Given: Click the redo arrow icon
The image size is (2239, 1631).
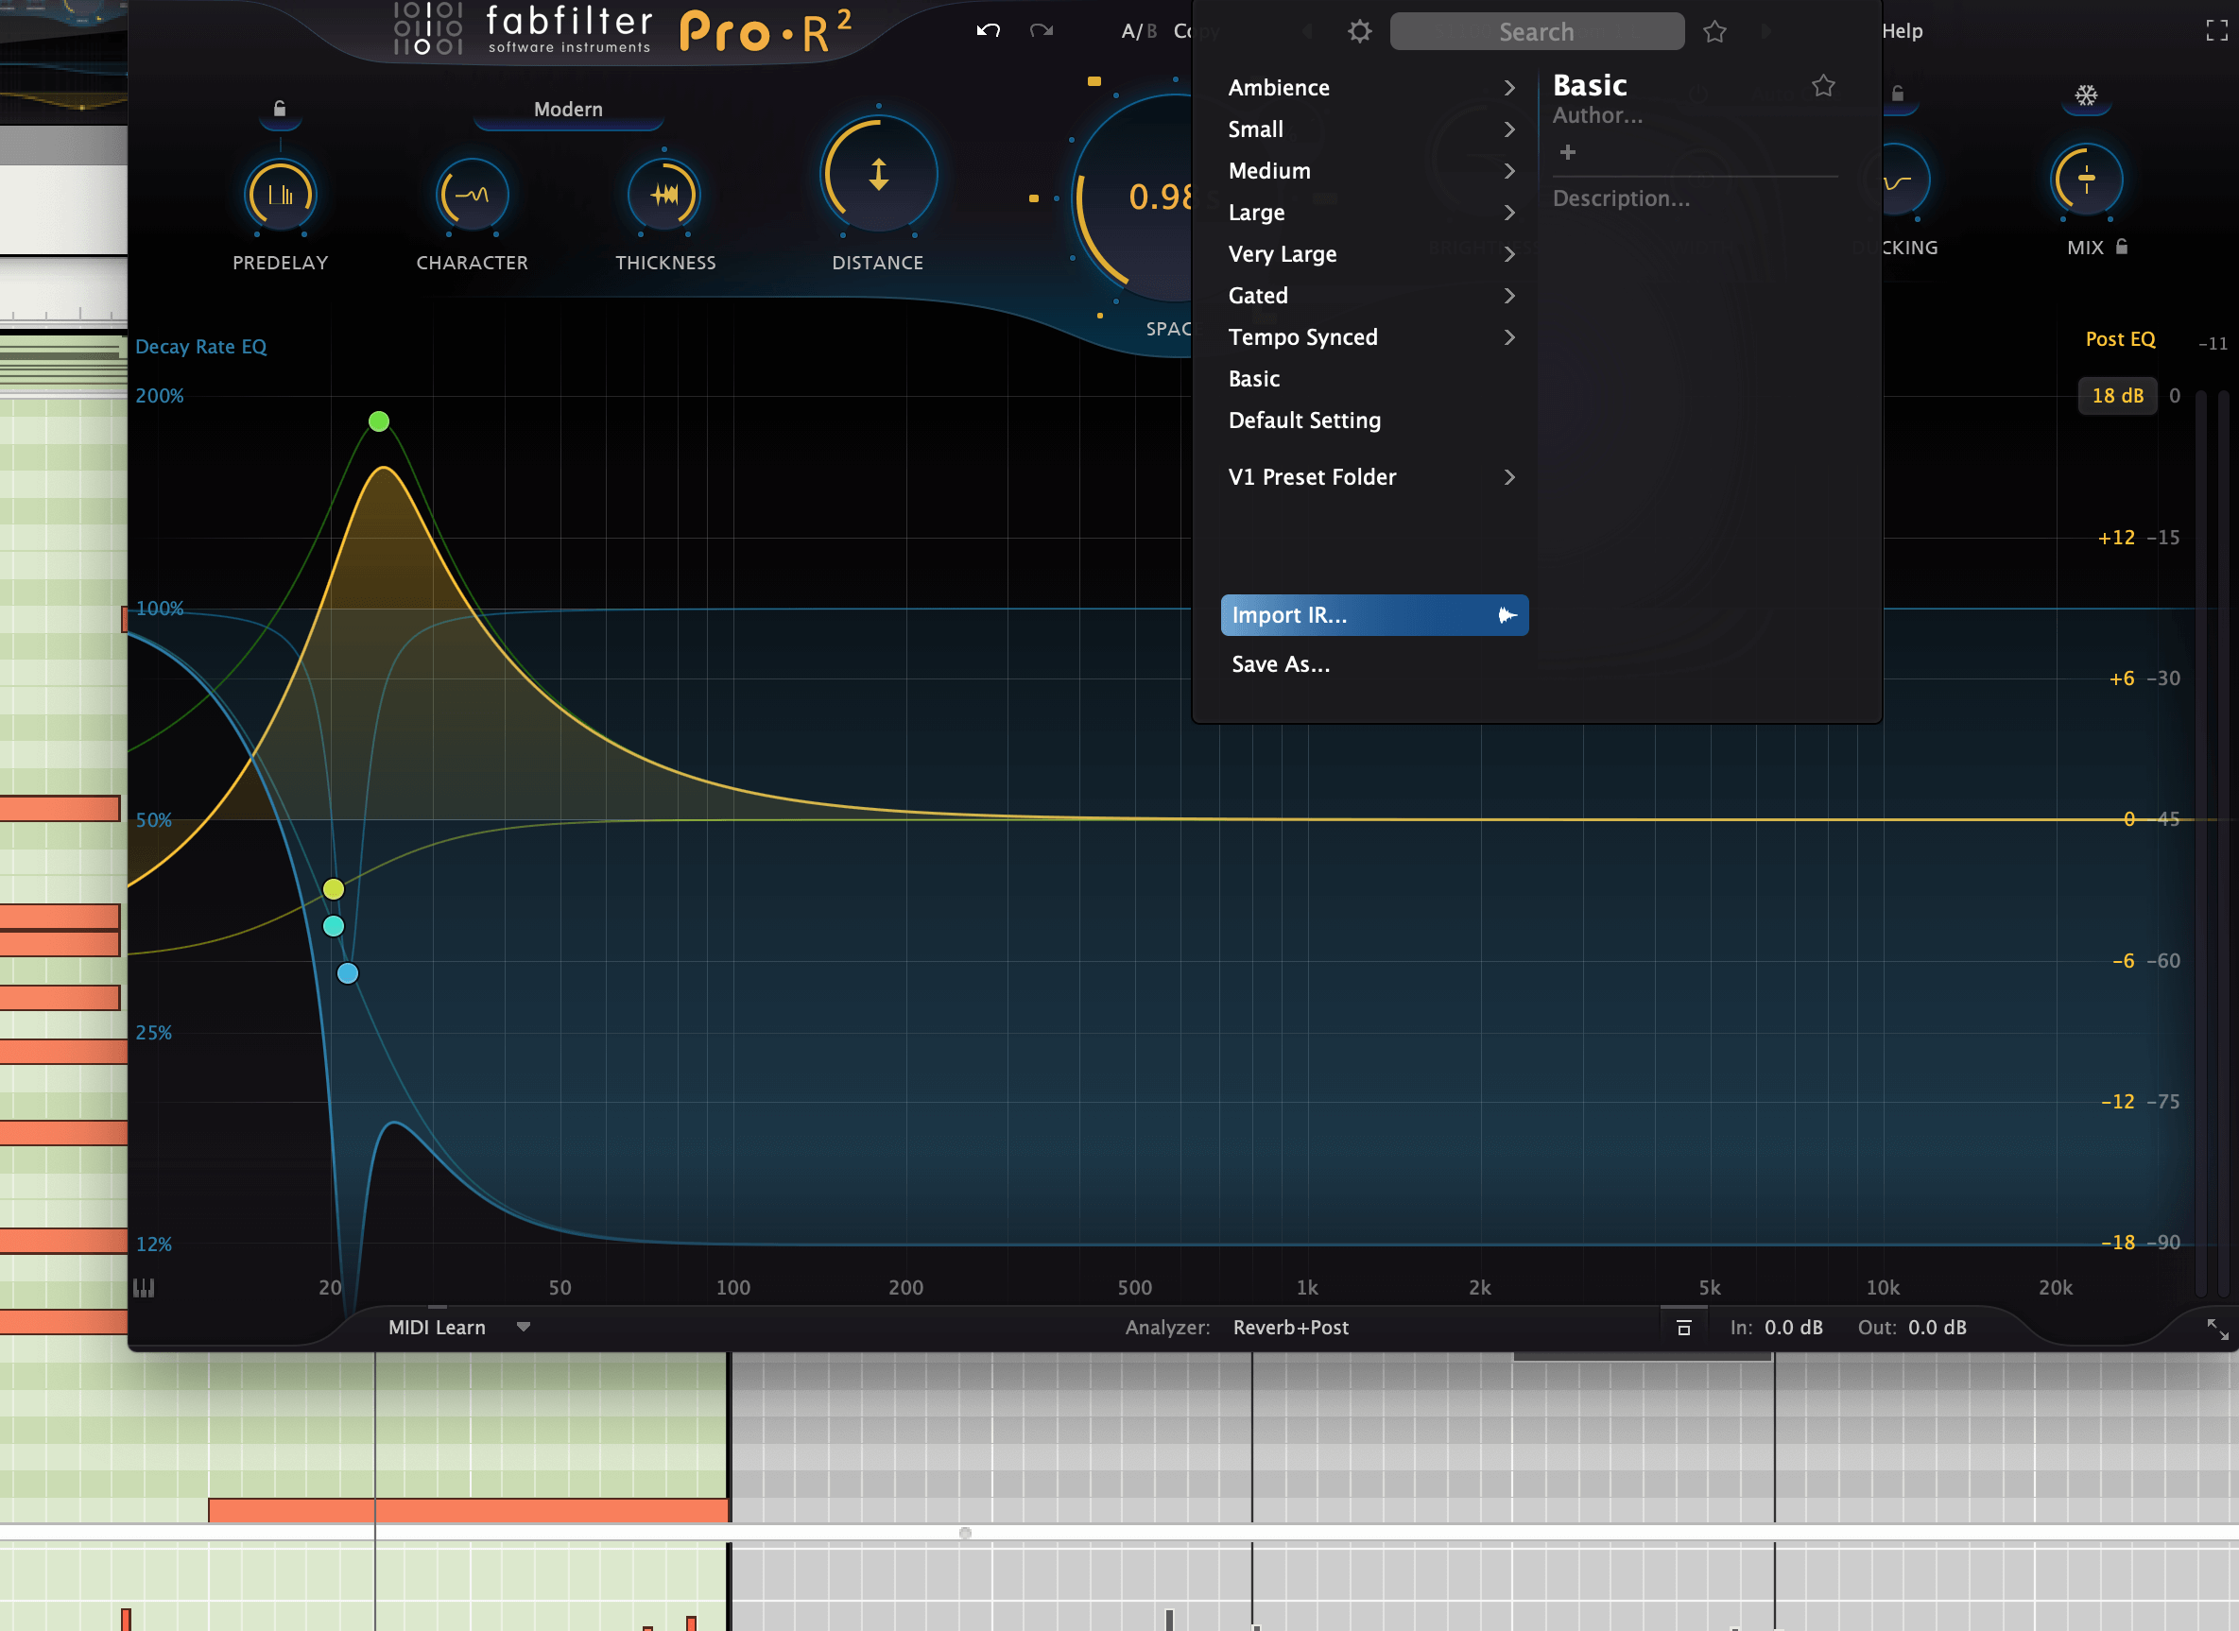Looking at the screenshot, I should click(x=1041, y=30).
